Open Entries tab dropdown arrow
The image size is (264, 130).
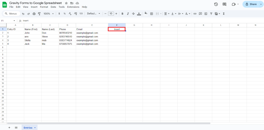point(35,128)
